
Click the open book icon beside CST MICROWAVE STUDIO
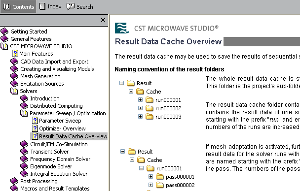[x=4, y=46]
